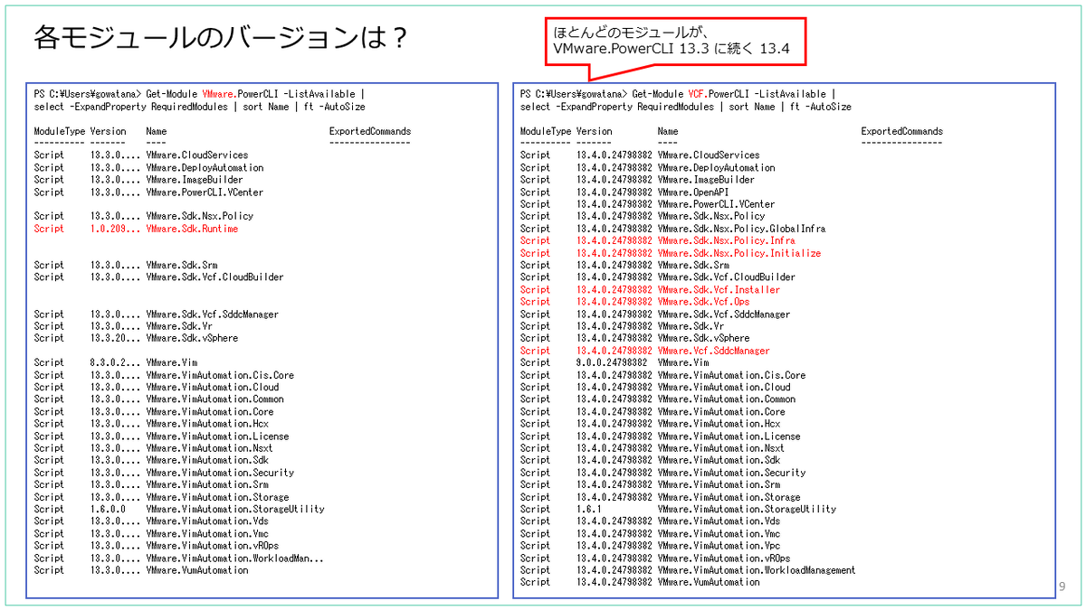
Task: Click module name 'VMware.VimAutomation.Vpc'
Action: point(719,546)
